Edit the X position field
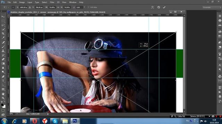Viewport: 222px width, 124px height. [23, 7]
